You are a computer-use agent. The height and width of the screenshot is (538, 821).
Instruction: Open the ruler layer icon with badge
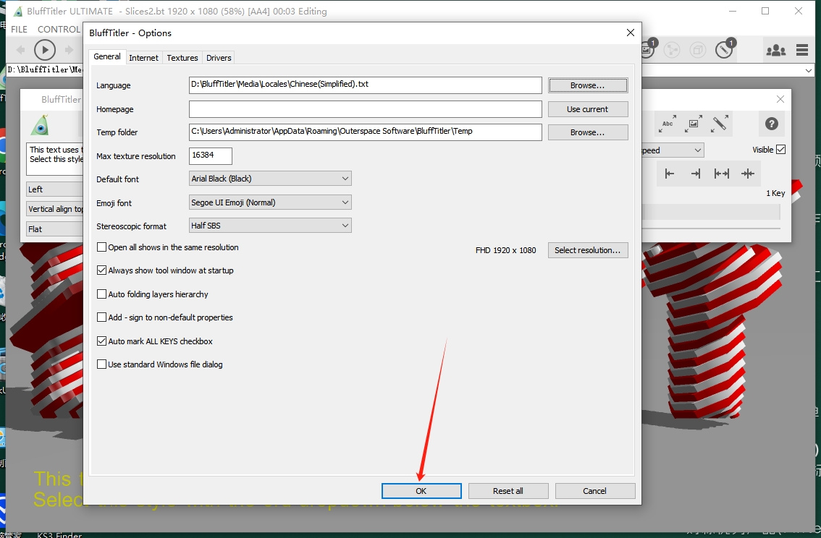[x=725, y=49]
